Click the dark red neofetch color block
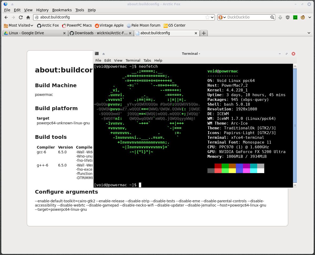This screenshot has height=255, width=315. pos(218,166)
